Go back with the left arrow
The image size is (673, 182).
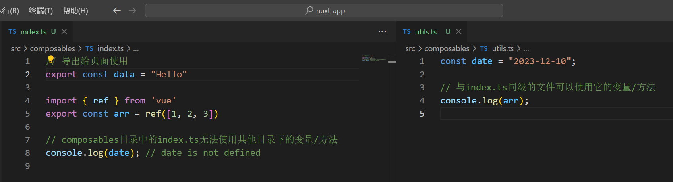click(x=117, y=11)
